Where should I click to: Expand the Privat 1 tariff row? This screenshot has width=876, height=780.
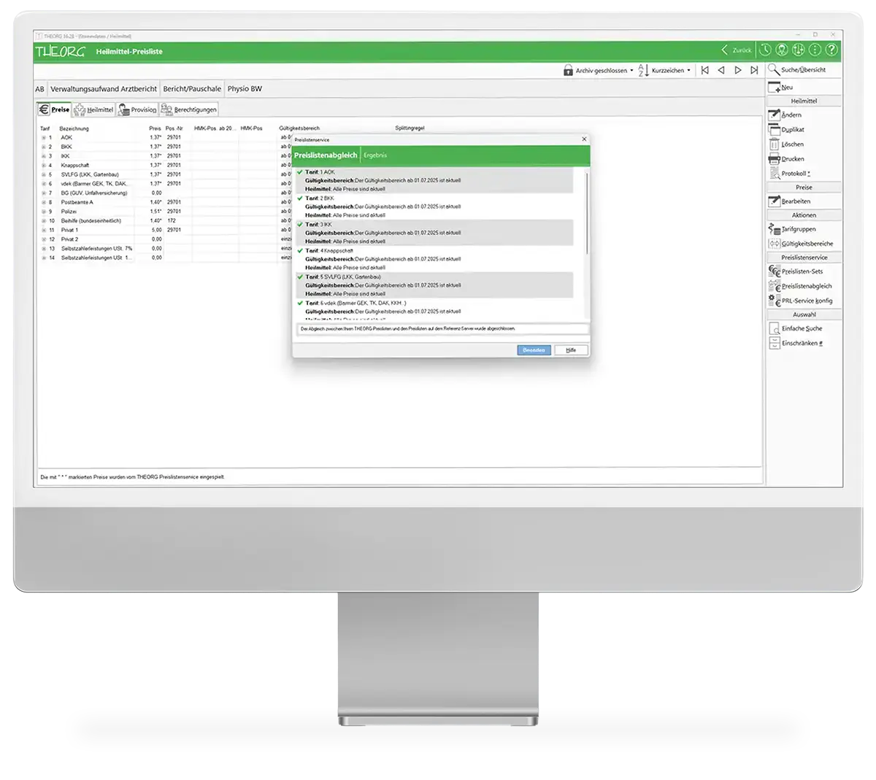tap(44, 230)
